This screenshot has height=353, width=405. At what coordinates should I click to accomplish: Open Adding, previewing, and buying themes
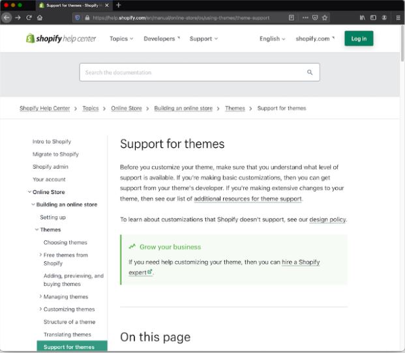[74, 280]
